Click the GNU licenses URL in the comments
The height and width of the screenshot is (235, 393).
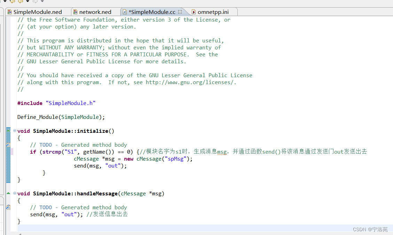190,82
